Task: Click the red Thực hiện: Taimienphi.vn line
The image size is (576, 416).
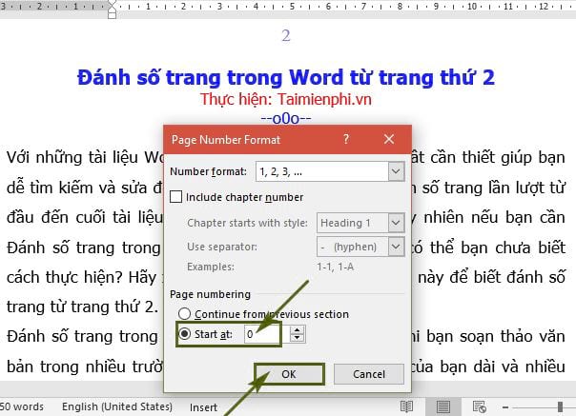Action: tap(286, 99)
